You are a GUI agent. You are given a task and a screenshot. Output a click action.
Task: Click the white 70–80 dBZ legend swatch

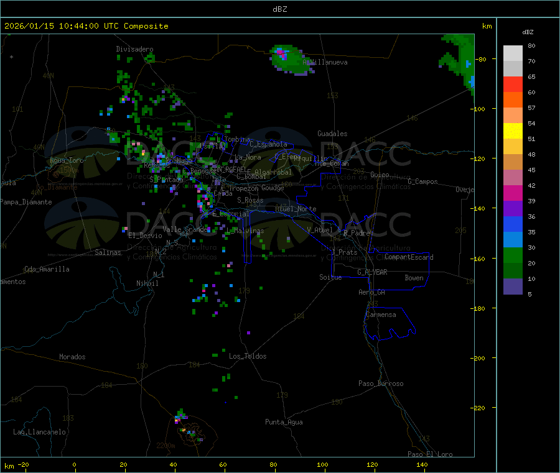[513, 53]
